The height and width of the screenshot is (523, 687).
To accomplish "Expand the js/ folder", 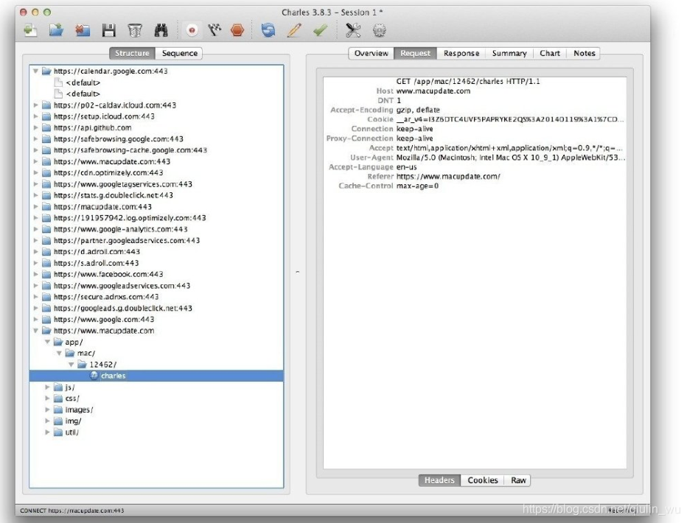I will 47,387.
